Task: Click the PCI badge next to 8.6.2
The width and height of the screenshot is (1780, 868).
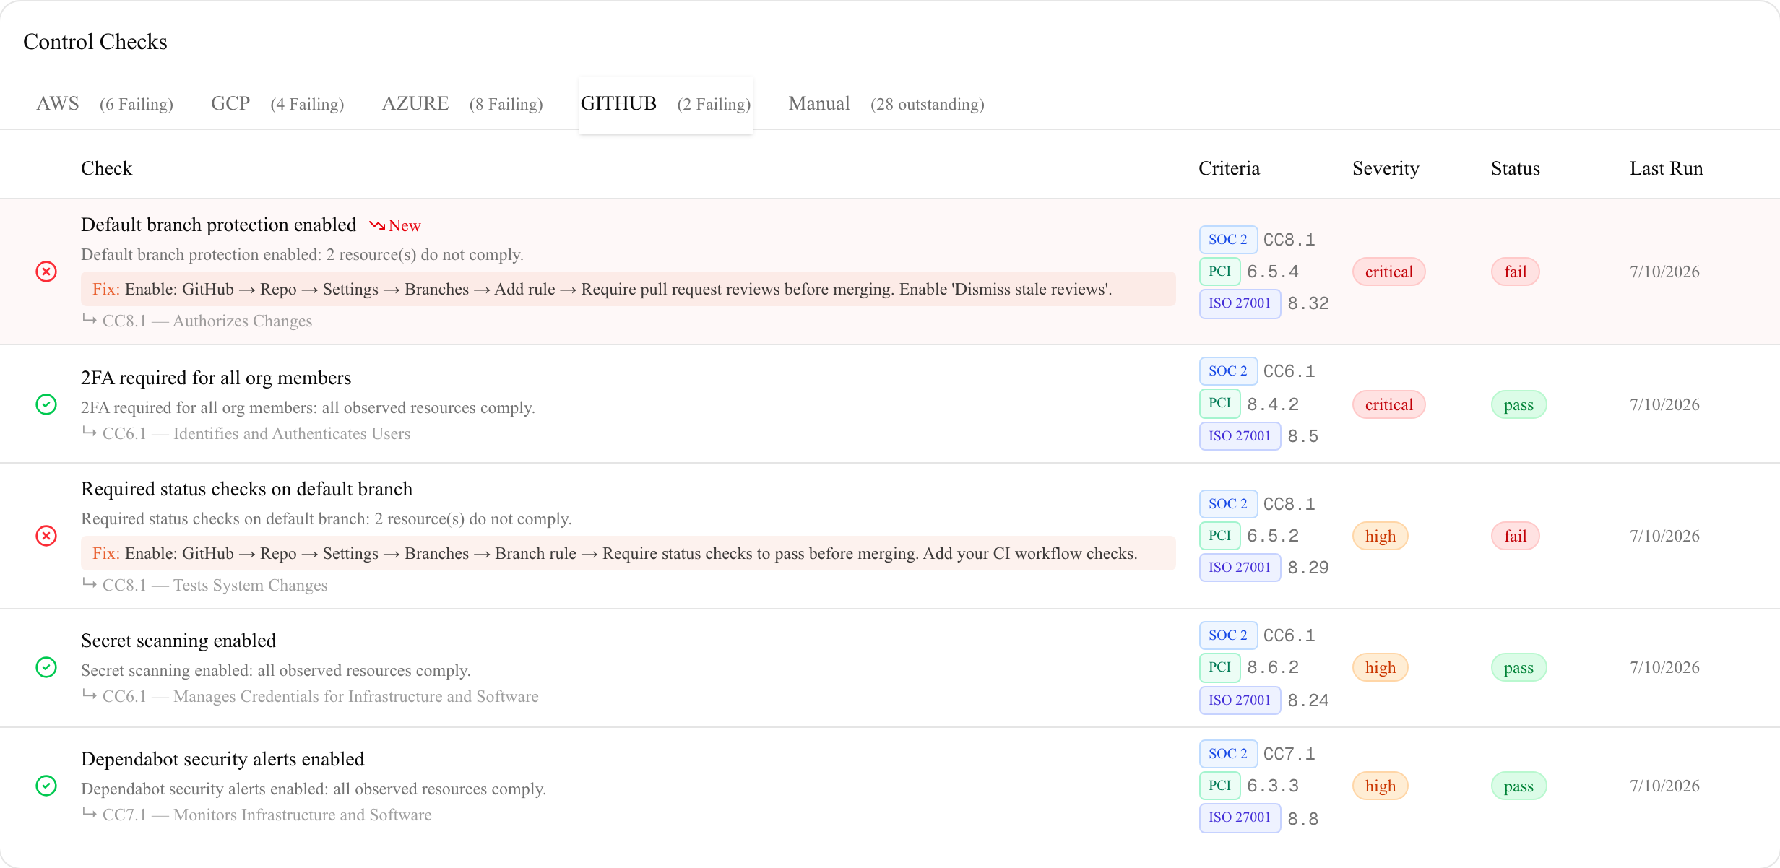Action: [x=1220, y=667]
